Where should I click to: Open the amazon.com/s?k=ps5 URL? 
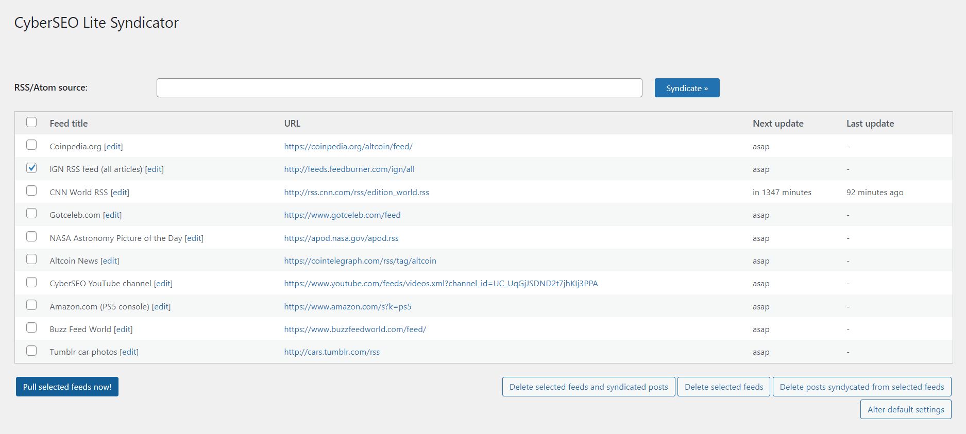(348, 306)
